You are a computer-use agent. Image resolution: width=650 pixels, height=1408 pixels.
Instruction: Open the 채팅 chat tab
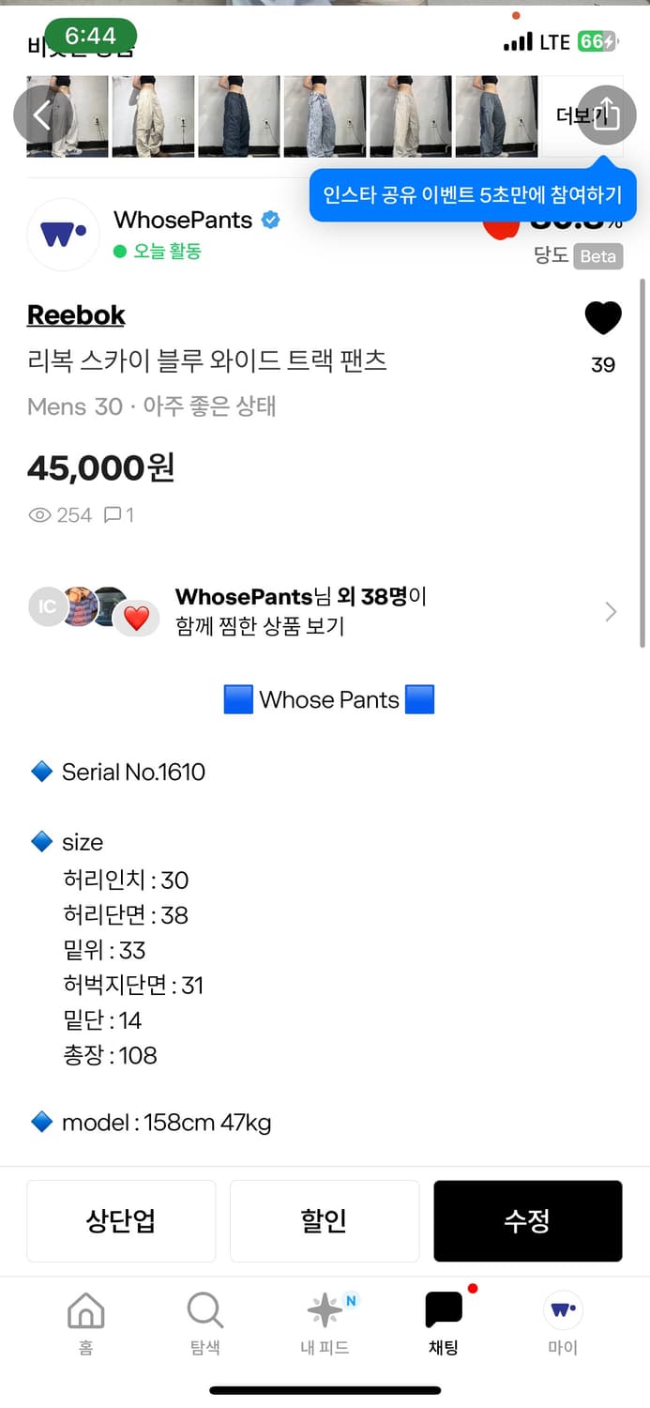[x=444, y=1322]
